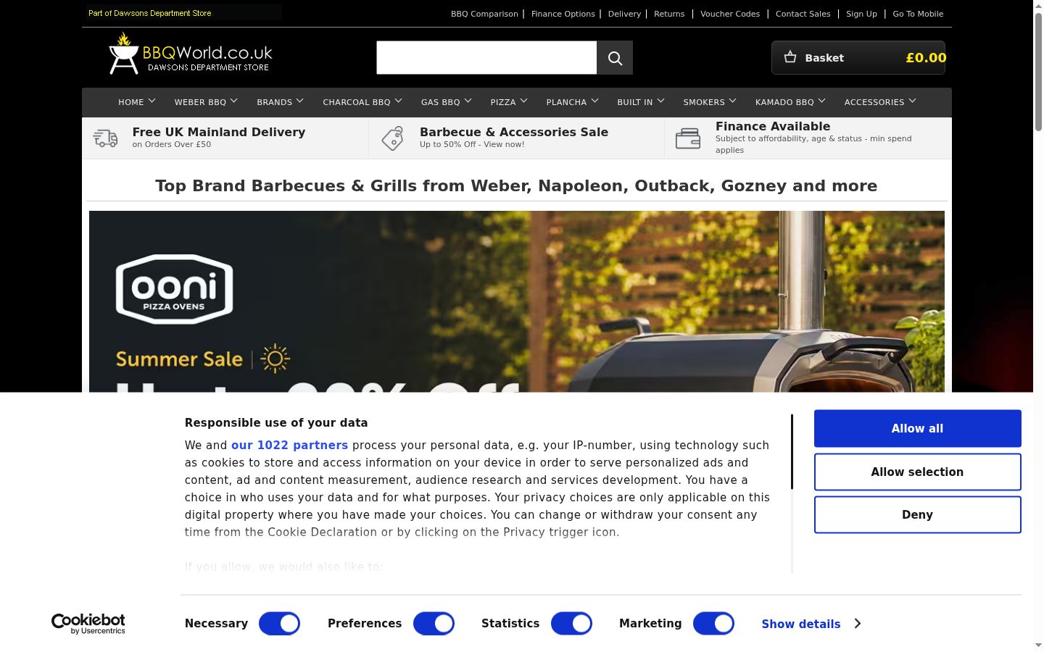1044x652 pixels.
Task: Open the Built In dropdown
Action: coord(641,102)
